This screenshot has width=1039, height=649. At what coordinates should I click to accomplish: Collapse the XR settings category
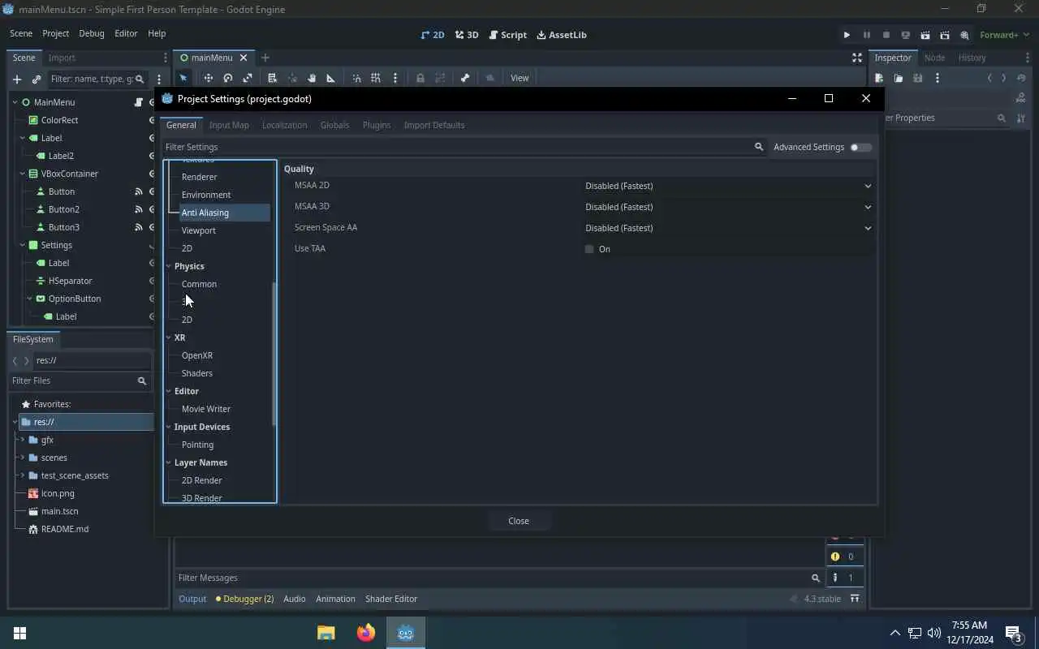pos(169,337)
